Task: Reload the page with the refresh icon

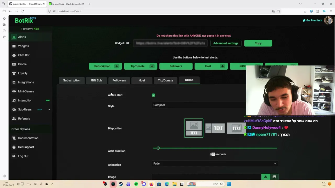Action: pos(23,11)
